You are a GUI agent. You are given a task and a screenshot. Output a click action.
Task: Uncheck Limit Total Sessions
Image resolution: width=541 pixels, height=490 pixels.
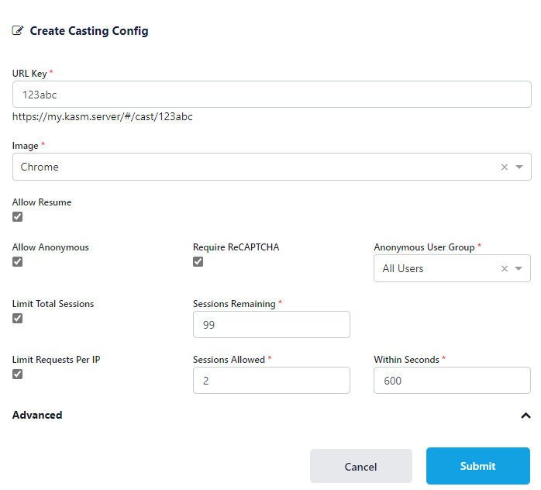pos(18,319)
